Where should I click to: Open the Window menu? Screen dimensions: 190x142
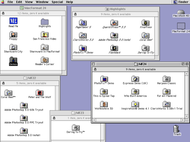42,2
